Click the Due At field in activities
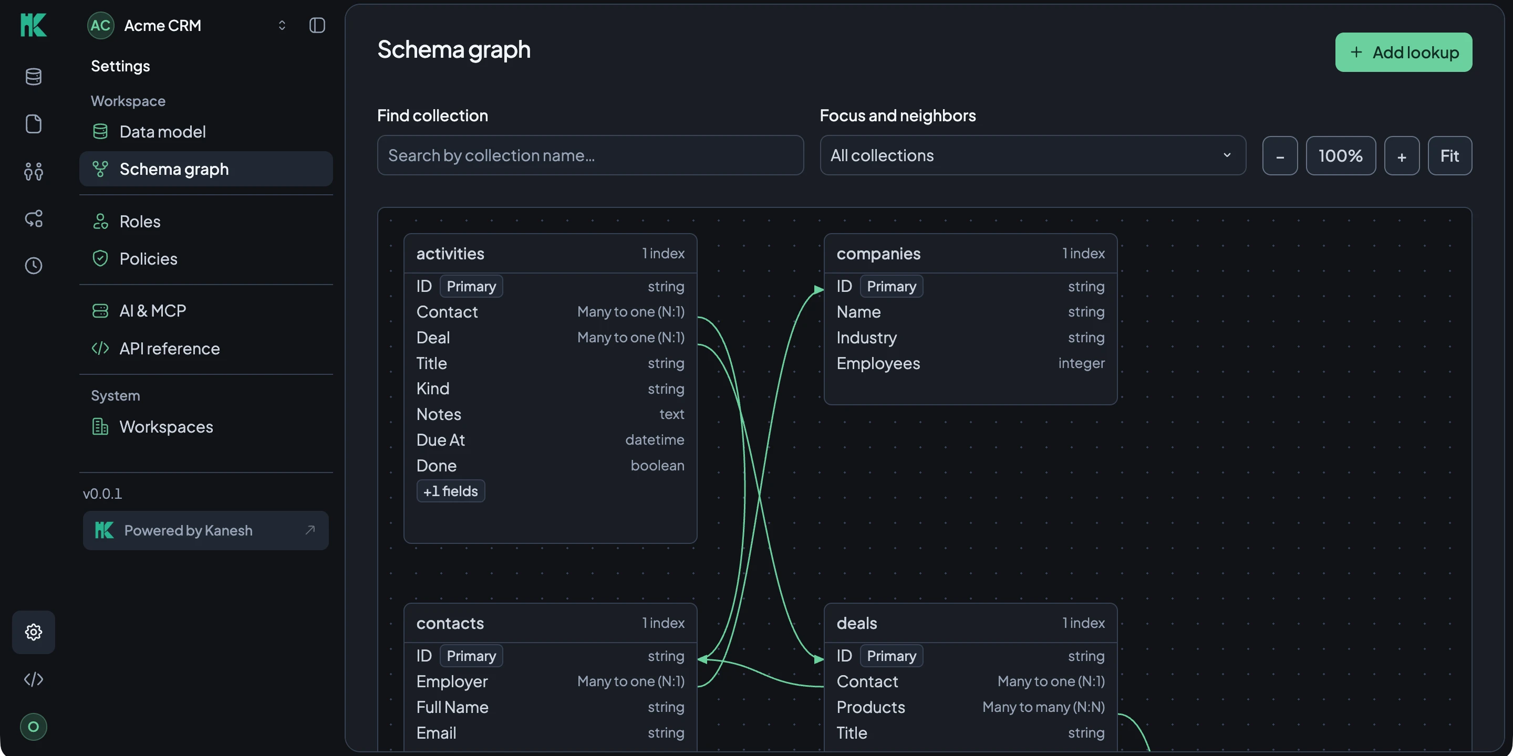Screen dimensions: 1513x756 [x=551, y=439]
